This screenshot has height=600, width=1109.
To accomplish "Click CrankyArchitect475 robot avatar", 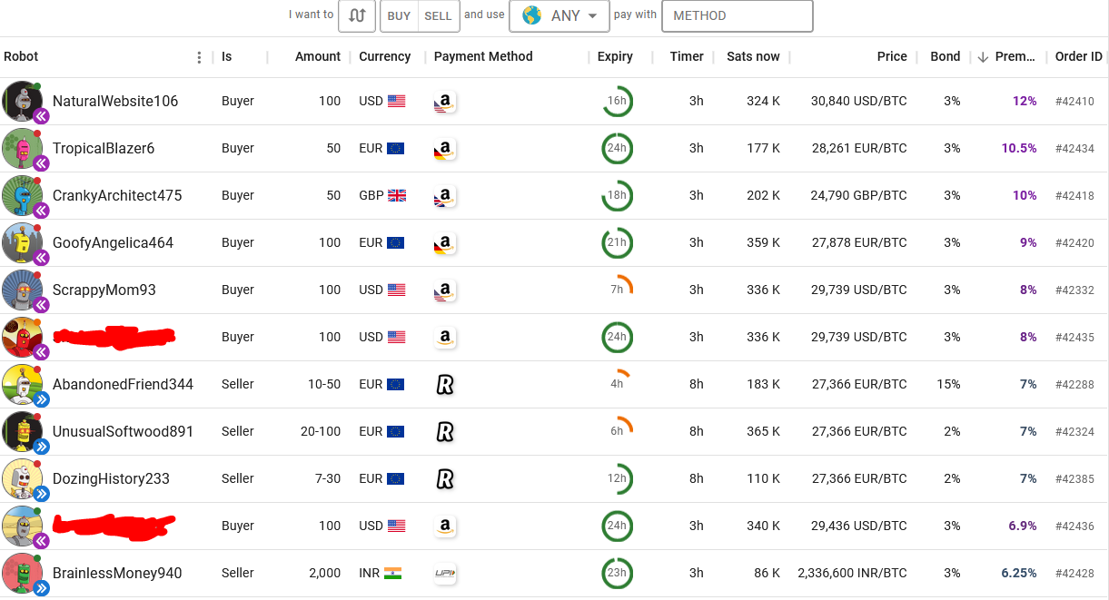I will point(23,195).
